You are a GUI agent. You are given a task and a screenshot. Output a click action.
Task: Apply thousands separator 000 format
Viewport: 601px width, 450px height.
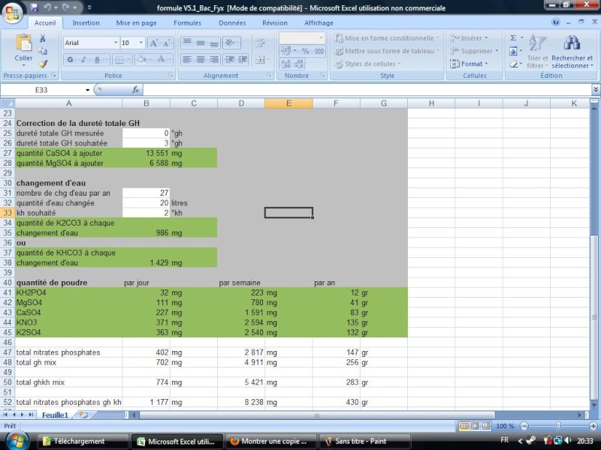click(x=319, y=51)
